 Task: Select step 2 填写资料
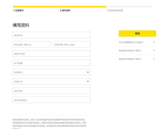click(x=65, y=11)
